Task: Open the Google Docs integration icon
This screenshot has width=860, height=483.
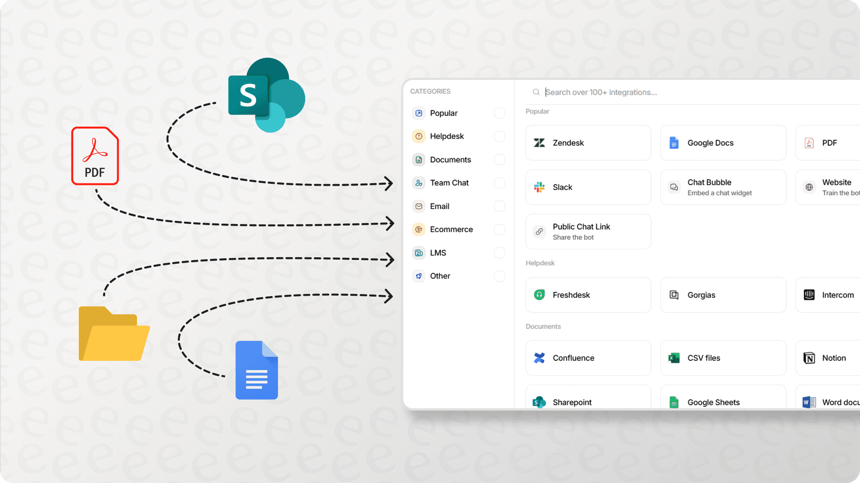Action: click(x=674, y=143)
